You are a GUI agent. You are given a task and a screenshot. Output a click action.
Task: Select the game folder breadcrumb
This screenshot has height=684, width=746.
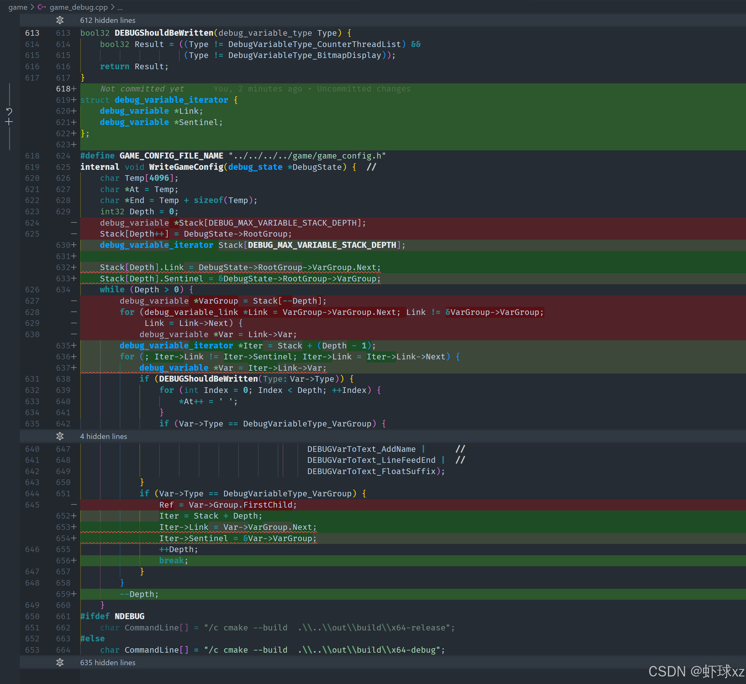coord(18,7)
